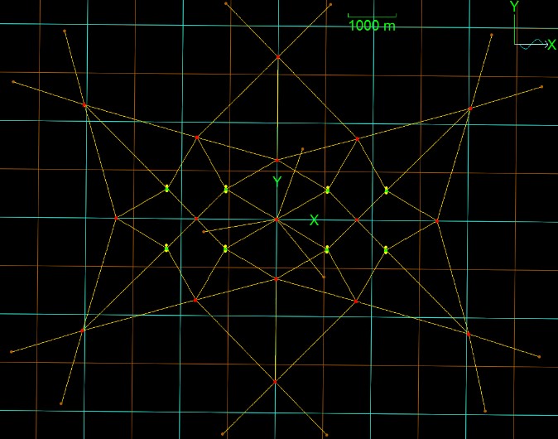Click the green Y label above the central node
558x439 pixels.
pos(277,181)
